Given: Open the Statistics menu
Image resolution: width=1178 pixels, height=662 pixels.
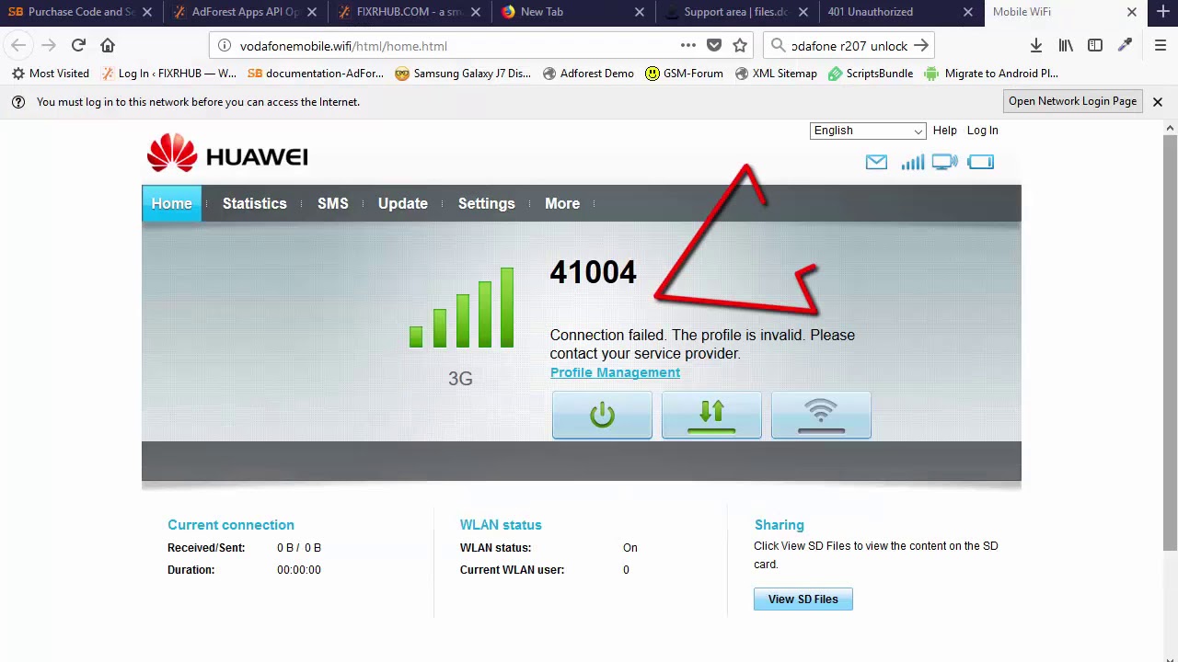Looking at the screenshot, I should point(255,203).
